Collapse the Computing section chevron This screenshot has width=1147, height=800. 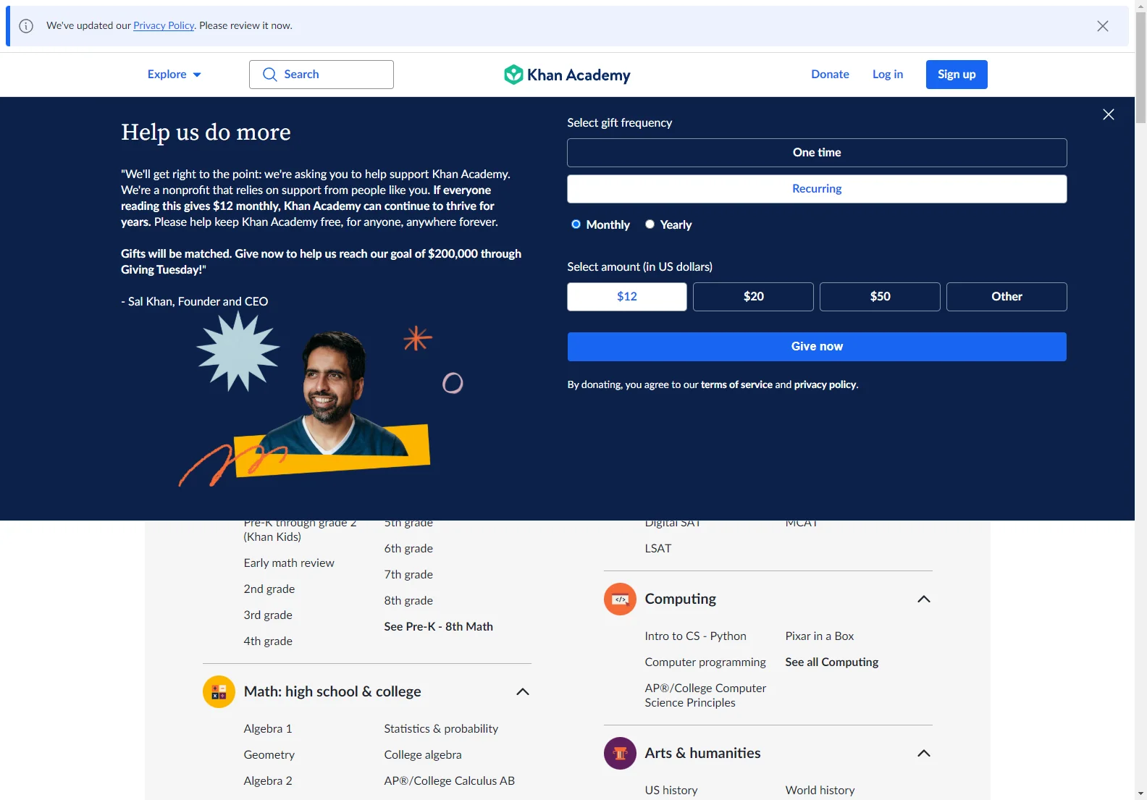(924, 599)
